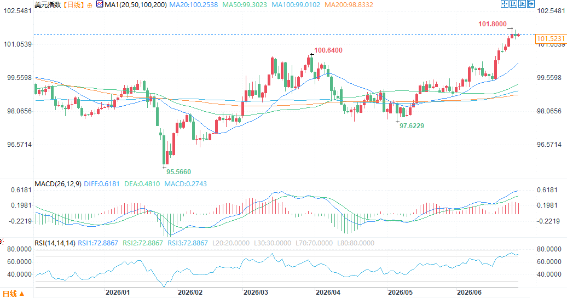
Task: Click the L80:80.0000 level label
Action: click(x=355, y=243)
